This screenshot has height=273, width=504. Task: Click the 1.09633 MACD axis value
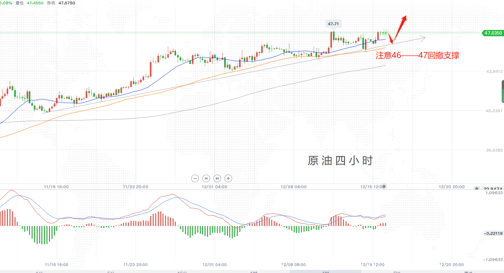(494, 193)
